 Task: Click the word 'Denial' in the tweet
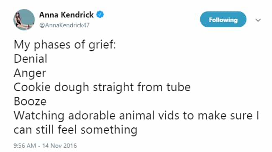tap(31, 59)
